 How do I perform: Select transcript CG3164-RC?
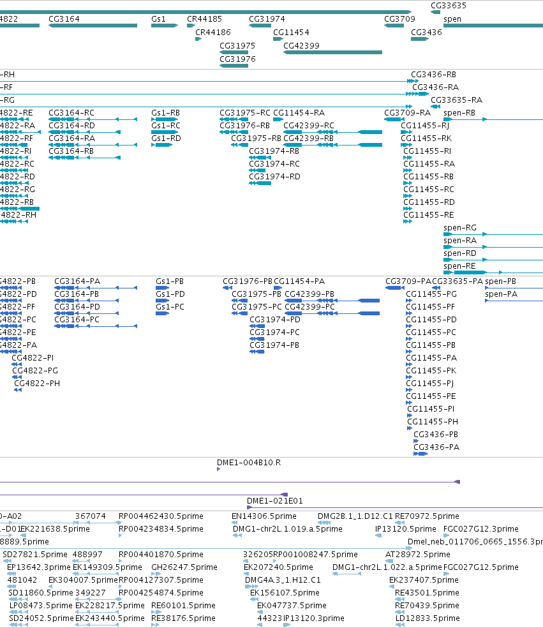(x=71, y=113)
